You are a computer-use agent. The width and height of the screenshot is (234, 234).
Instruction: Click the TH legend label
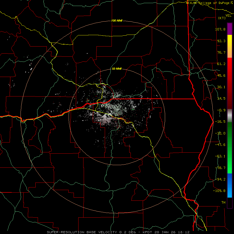(x=223, y=202)
